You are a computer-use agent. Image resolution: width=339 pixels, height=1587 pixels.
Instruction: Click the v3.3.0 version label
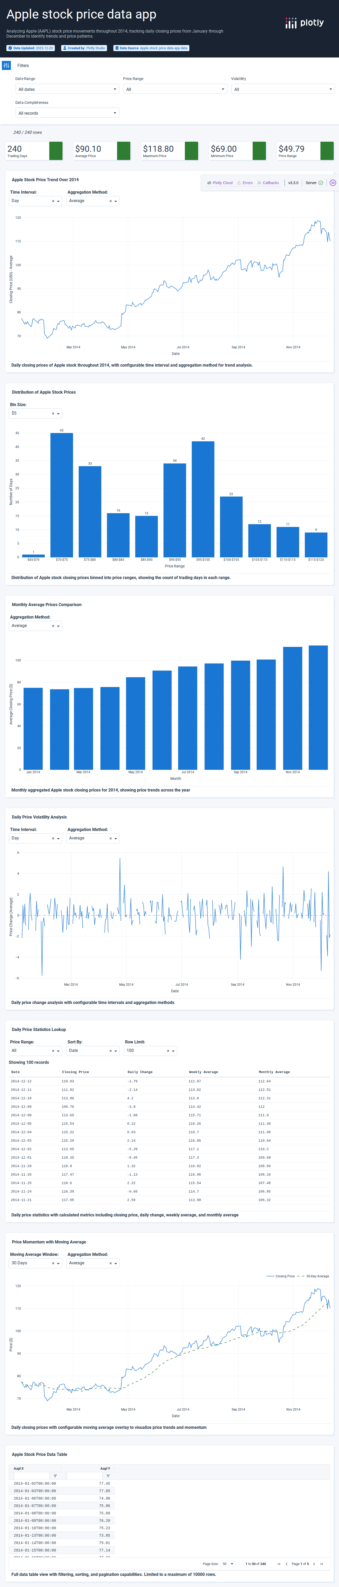[x=293, y=183]
